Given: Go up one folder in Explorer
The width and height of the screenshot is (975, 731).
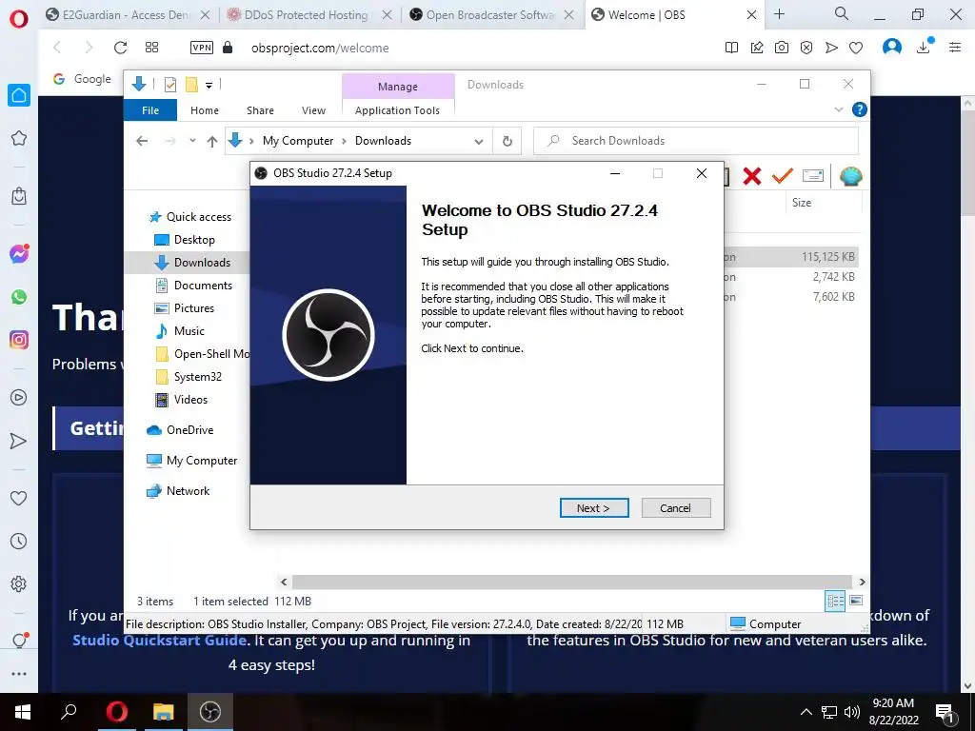Looking at the screenshot, I should pyautogui.click(x=212, y=141).
